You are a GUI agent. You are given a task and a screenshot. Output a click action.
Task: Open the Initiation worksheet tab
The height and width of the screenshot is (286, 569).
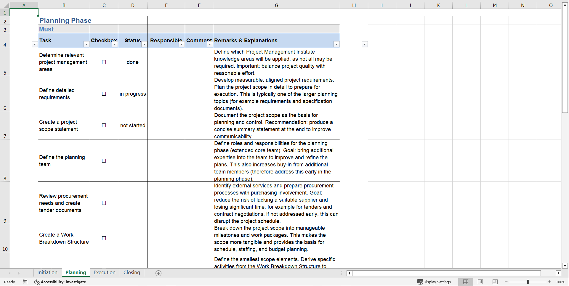(47, 273)
